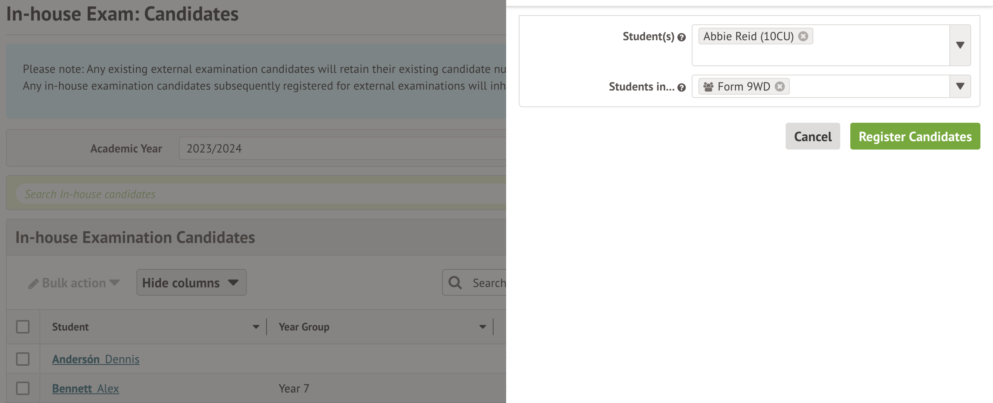Open the Student column header menu
Viewport: 993px width, 403px height.
[256, 327]
